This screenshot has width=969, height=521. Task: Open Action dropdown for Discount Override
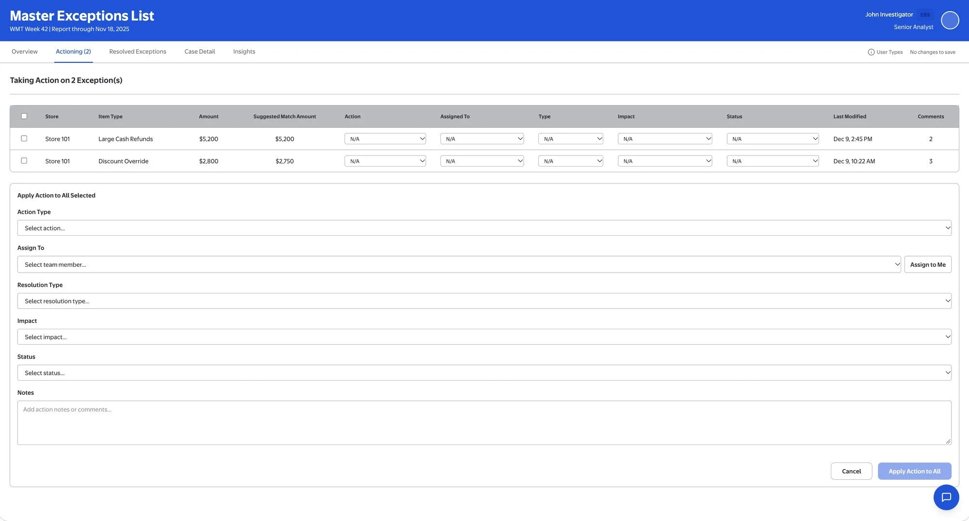pos(385,161)
